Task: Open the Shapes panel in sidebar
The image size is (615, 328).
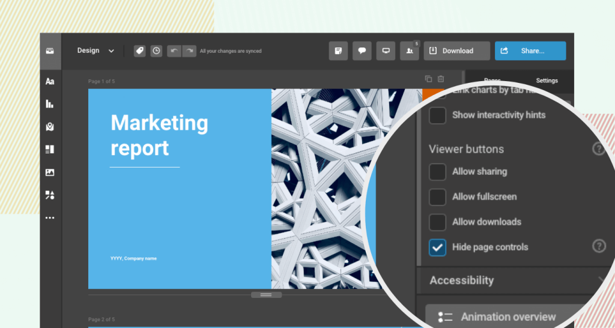Action: click(x=50, y=195)
